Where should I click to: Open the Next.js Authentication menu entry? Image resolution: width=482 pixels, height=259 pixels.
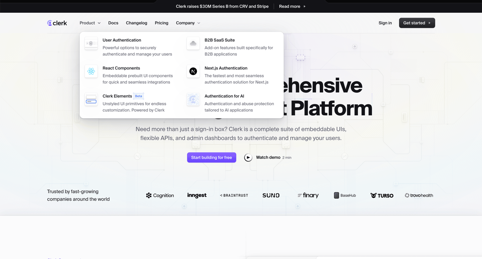click(x=233, y=75)
